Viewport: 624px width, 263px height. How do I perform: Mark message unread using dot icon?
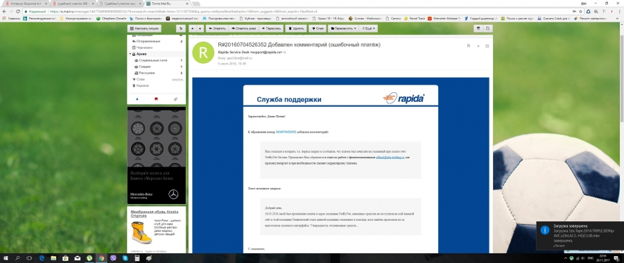coord(478,46)
